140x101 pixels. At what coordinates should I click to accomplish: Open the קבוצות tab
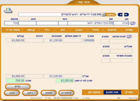click(x=31, y=30)
